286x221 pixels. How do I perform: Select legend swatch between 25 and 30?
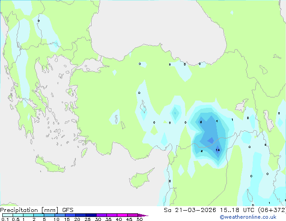click(91, 215)
